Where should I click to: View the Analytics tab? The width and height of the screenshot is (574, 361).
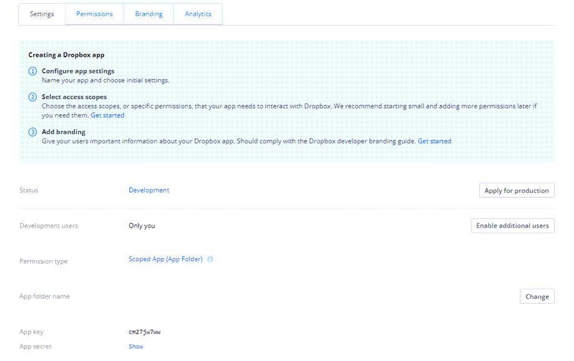click(x=198, y=14)
